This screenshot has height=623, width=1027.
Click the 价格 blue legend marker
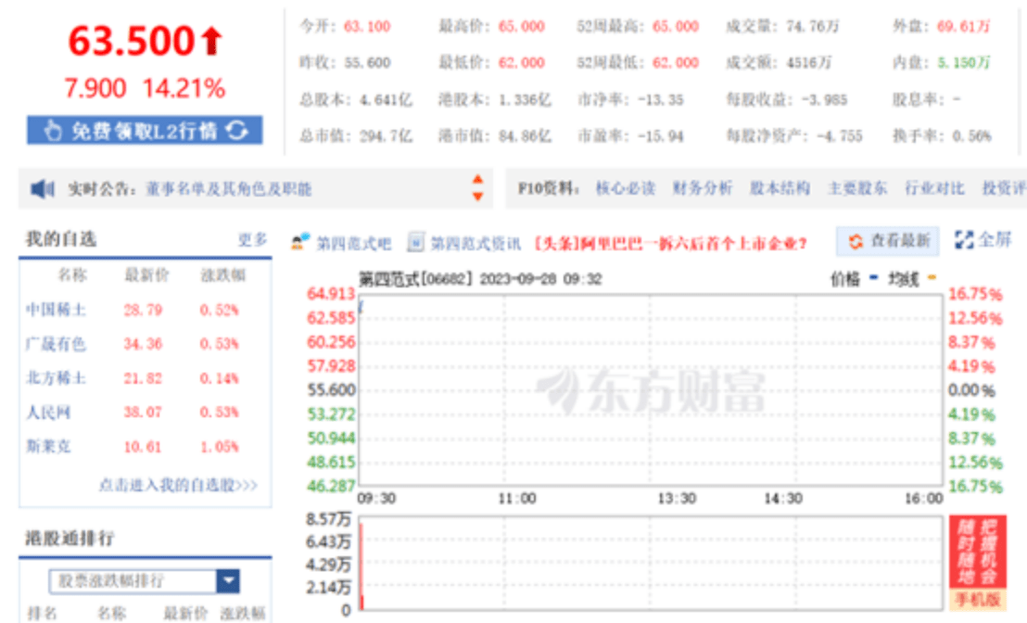[873, 278]
